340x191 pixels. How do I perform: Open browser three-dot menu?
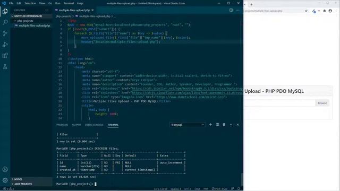(336, 11)
